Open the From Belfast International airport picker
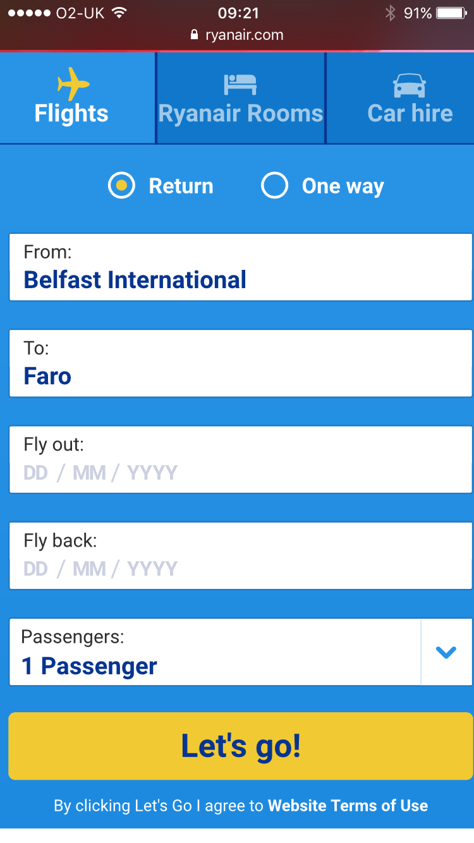This screenshot has height=843, width=474. pyautogui.click(x=241, y=267)
